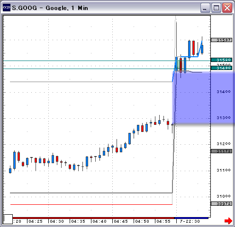Close the S.GOOG chart window
This screenshot has width=235, height=227.
(x=227, y=8)
